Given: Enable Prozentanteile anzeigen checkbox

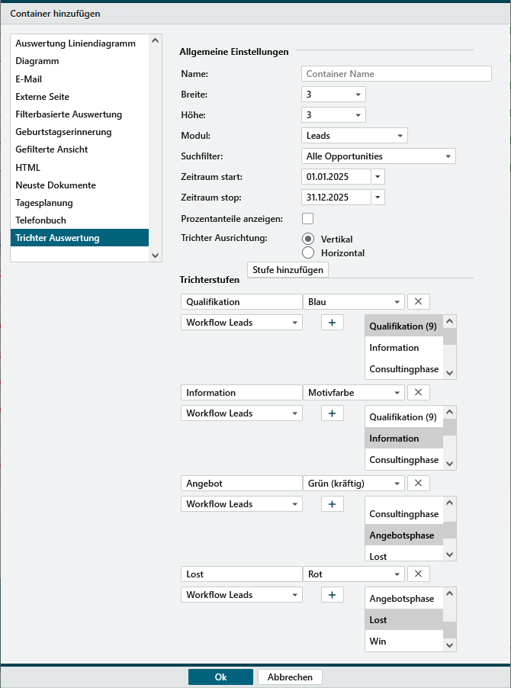Looking at the screenshot, I should [308, 219].
